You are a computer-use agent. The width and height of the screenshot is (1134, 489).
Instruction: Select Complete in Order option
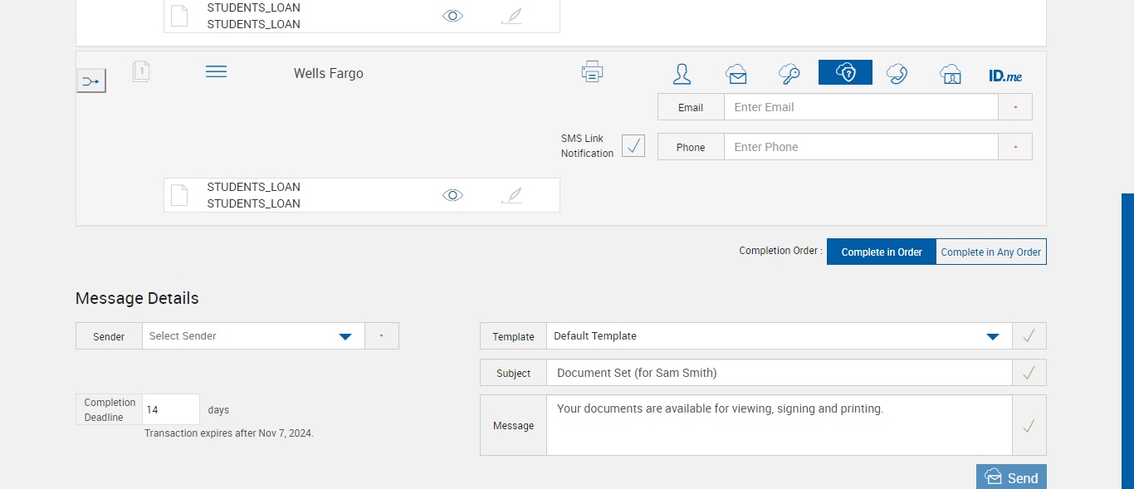click(882, 252)
